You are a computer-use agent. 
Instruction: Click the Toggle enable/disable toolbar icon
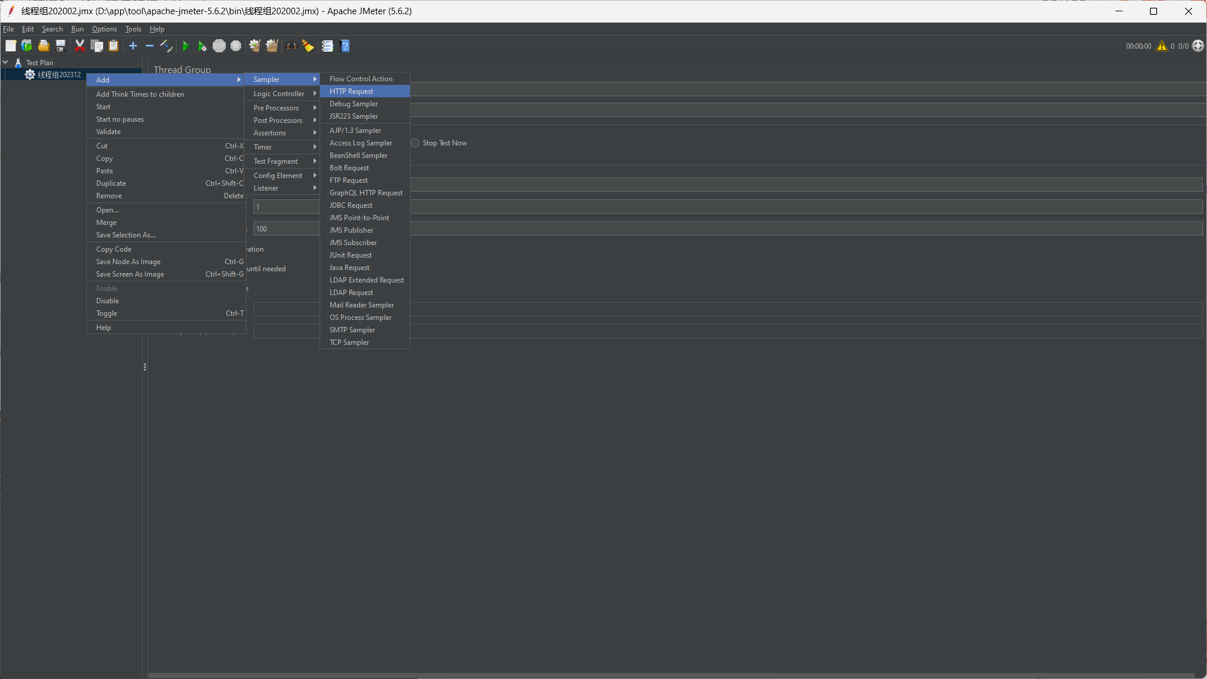pyautogui.click(x=166, y=46)
